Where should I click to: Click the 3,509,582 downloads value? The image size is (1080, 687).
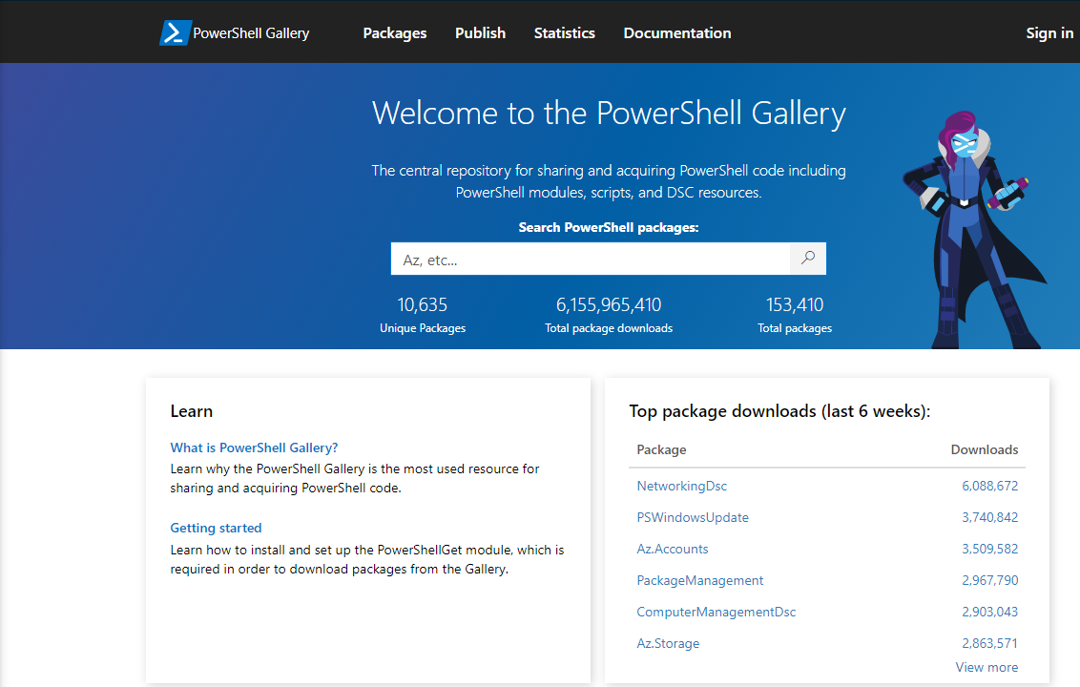[989, 550]
